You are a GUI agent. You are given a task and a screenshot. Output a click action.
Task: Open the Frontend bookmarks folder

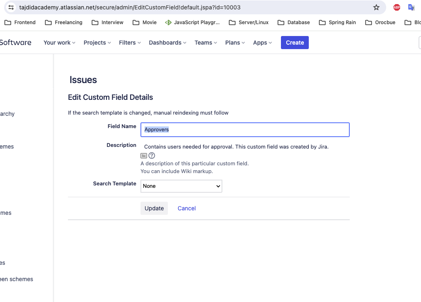click(x=20, y=23)
